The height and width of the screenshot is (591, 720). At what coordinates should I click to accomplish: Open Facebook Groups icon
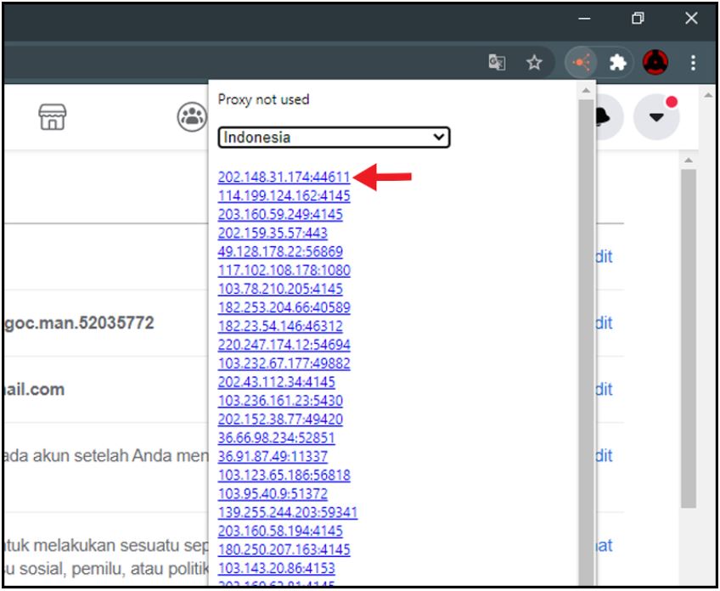pyautogui.click(x=189, y=116)
